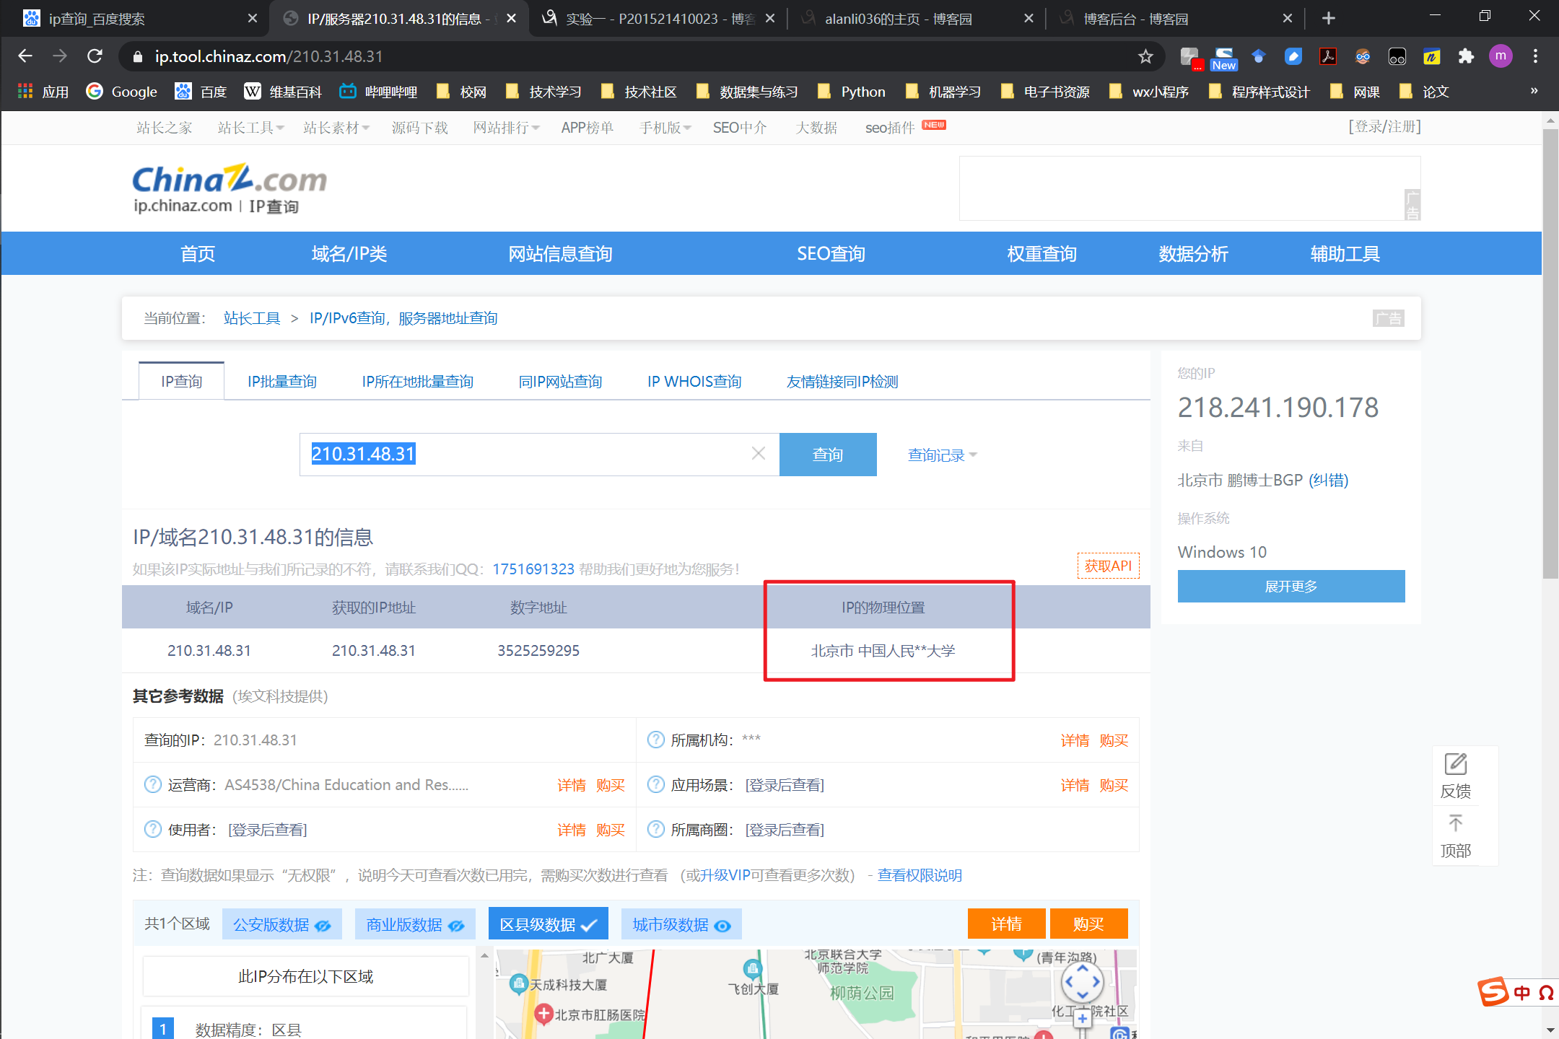Open the SEO查询 navigation menu
Screen dimensions: 1559x1039
830,254
